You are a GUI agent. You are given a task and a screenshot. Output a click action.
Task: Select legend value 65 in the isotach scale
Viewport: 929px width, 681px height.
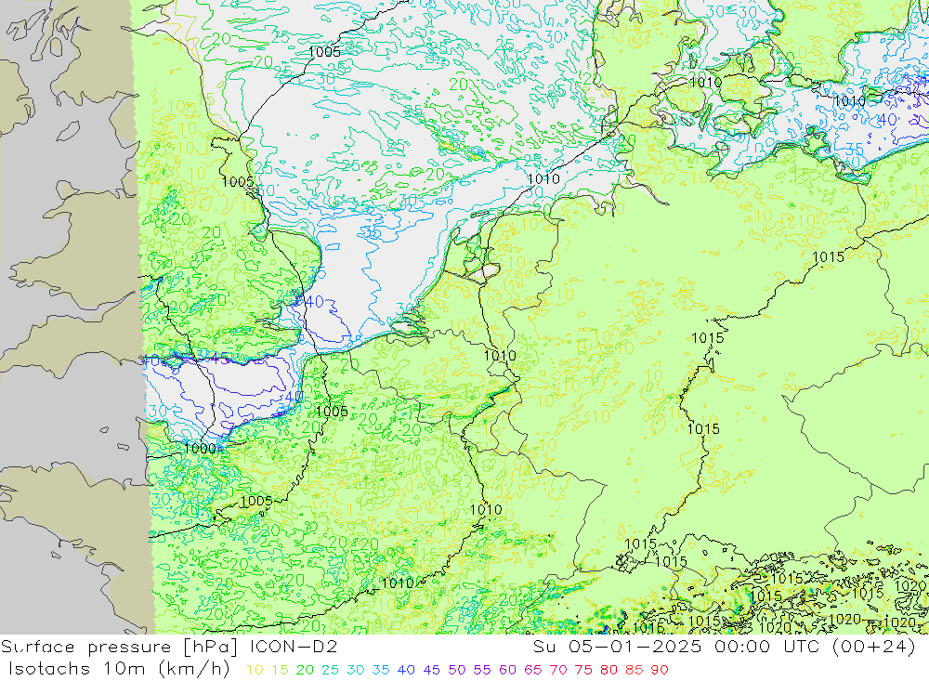pyautogui.click(x=533, y=671)
